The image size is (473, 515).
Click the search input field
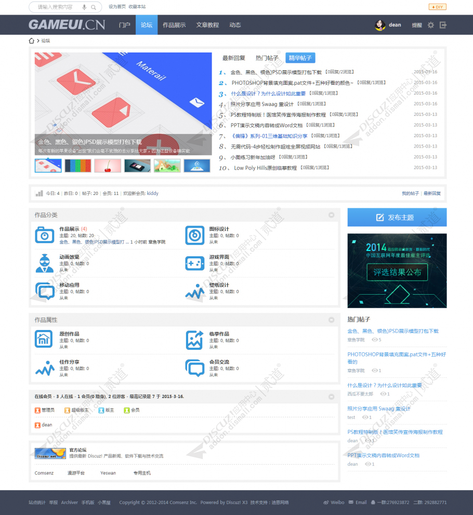click(x=56, y=7)
